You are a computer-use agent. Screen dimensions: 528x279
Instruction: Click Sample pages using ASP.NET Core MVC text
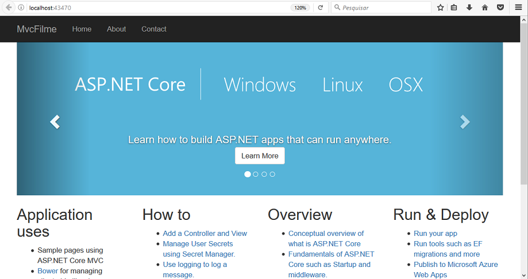point(70,255)
